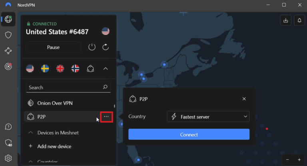Viewport: 307px width, 166px height.
Task: Click the reconnect refresh icon
Action: pyautogui.click(x=106, y=47)
